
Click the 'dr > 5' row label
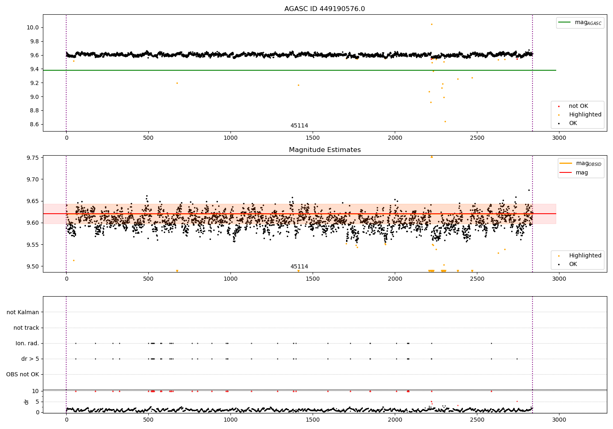[30, 359]
